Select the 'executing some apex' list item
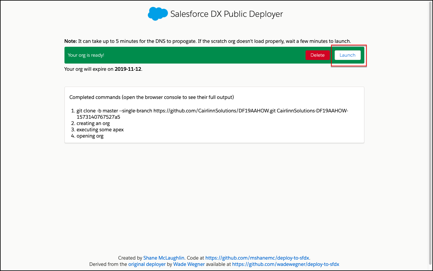This screenshot has height=271, width=433. coord(100,130)
